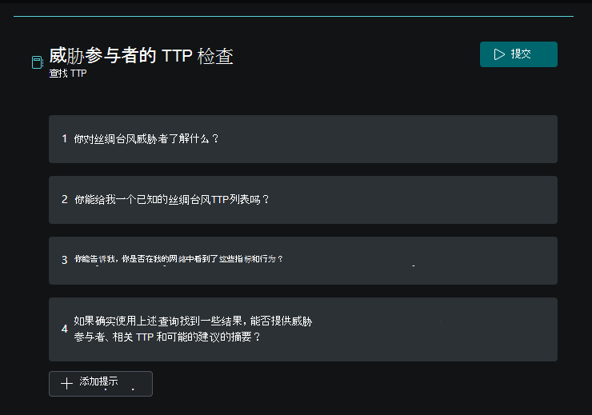This screenshot has width=592, height=415.
Task: Select prompt 2 asking for 丝绸台风TTP列表
Action: (302, 200)
